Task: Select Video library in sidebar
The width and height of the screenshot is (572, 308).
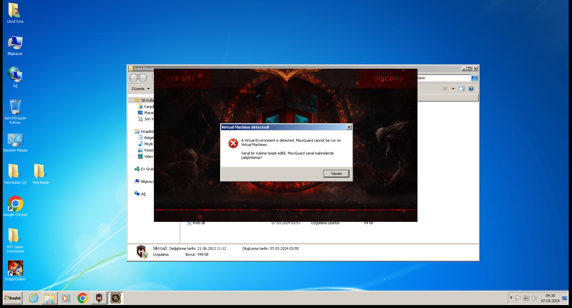Action: 145,156
